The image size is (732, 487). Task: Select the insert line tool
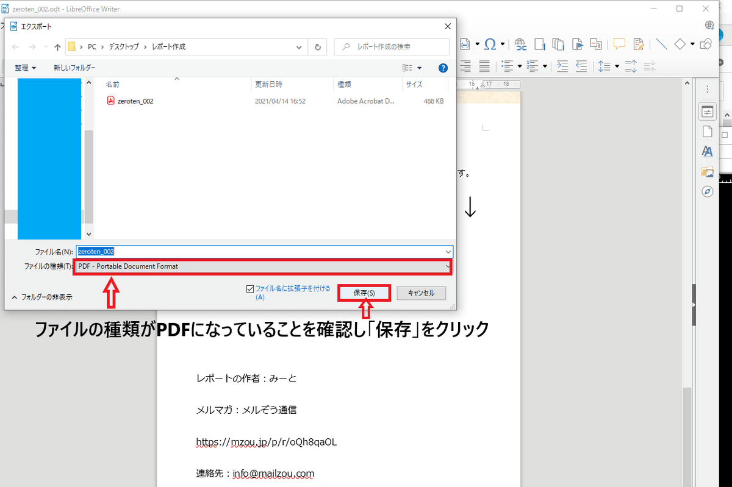(x=661, y=44)
